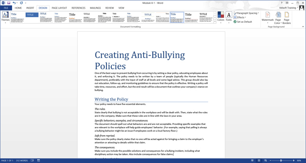This screenshot has width=306, height=163.
Task: Switch to Web Layout view
Action: tap(266, 161)
